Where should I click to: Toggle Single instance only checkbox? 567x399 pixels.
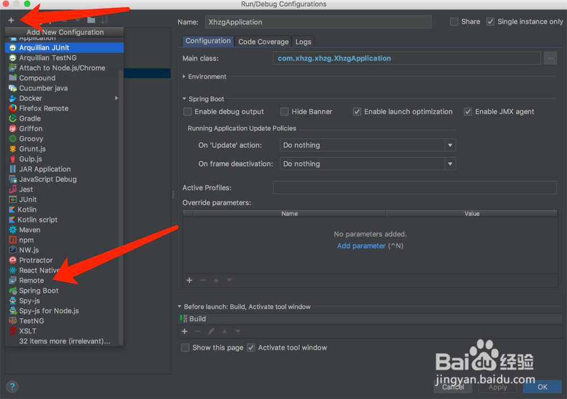click(490, 22)
